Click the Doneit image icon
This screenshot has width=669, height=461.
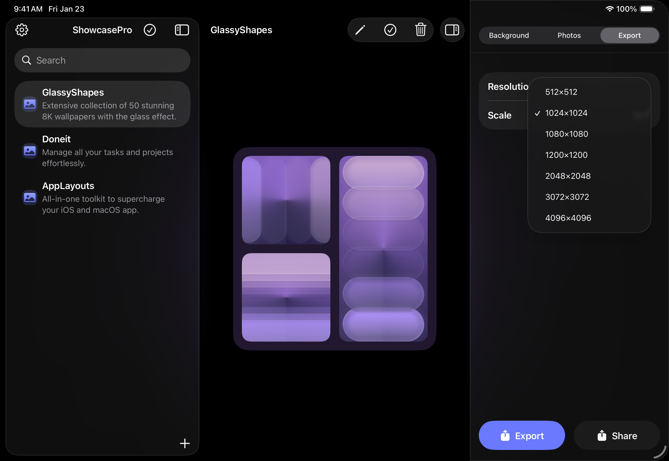click(30, 151)
